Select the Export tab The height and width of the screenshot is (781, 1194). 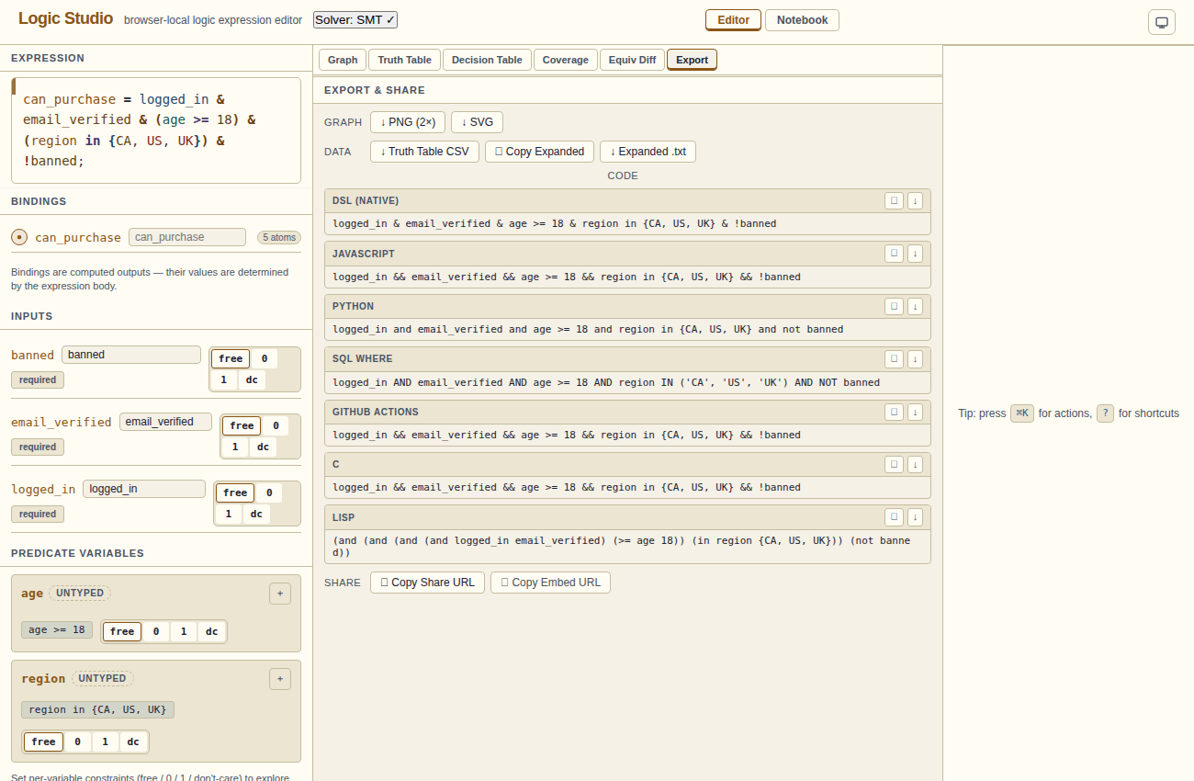click(x=693, y=60)
